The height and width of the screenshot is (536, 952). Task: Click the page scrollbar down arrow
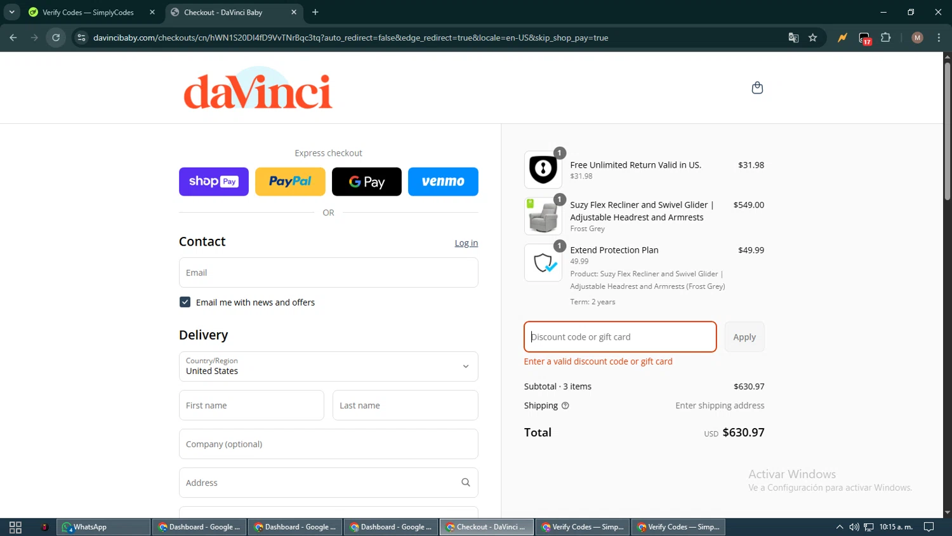tap(947, 513)
